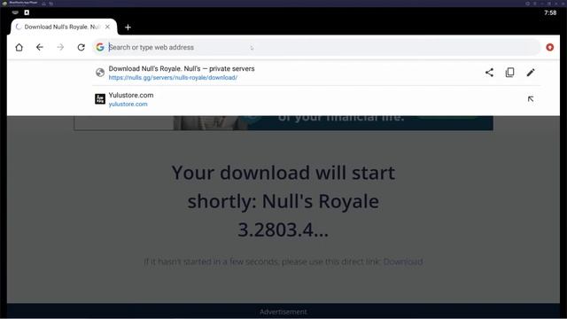Open https://nulls.gg/servers/nulls-royale/download/ link
The image size is (567, 319).
173,77
